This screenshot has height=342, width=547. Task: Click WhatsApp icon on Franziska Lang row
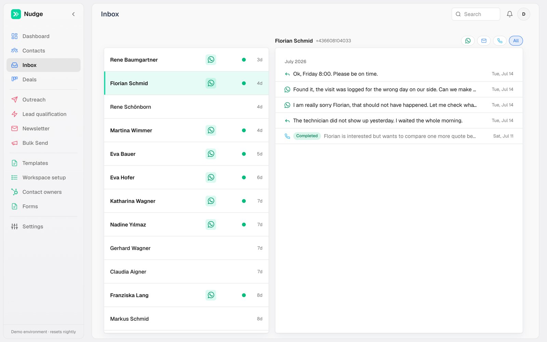[211, 295]
